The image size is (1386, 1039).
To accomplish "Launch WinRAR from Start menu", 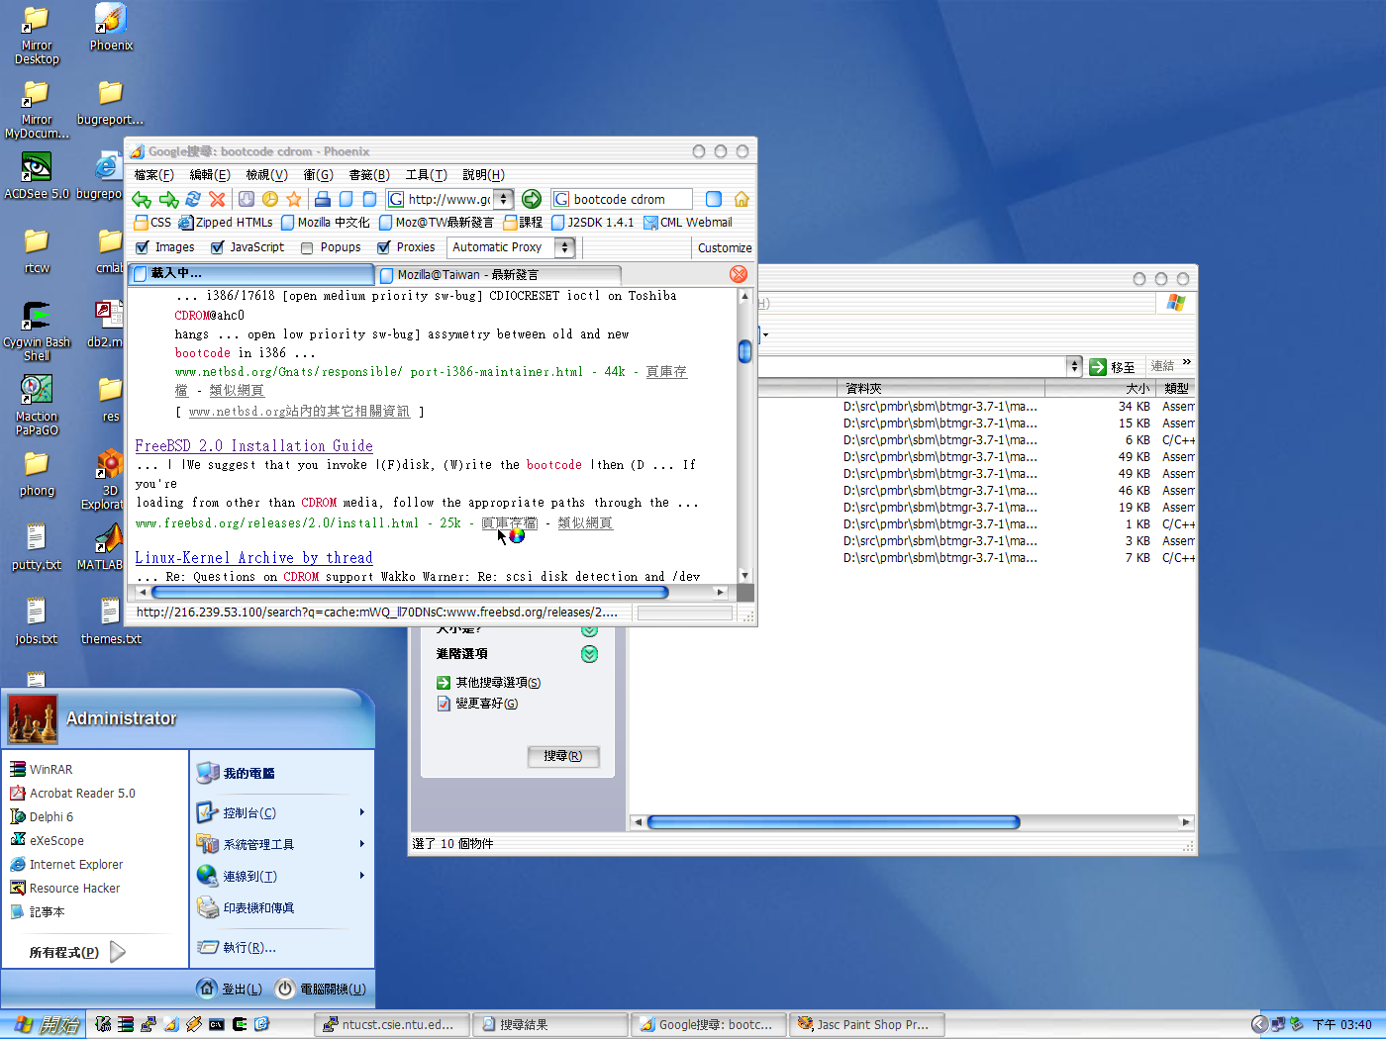I will [x=42, y=769].
